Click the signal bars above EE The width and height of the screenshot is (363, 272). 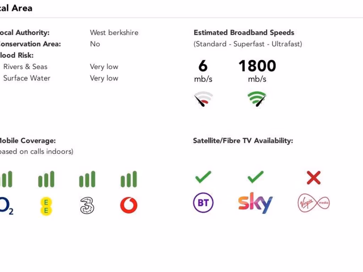click(46, 179)
